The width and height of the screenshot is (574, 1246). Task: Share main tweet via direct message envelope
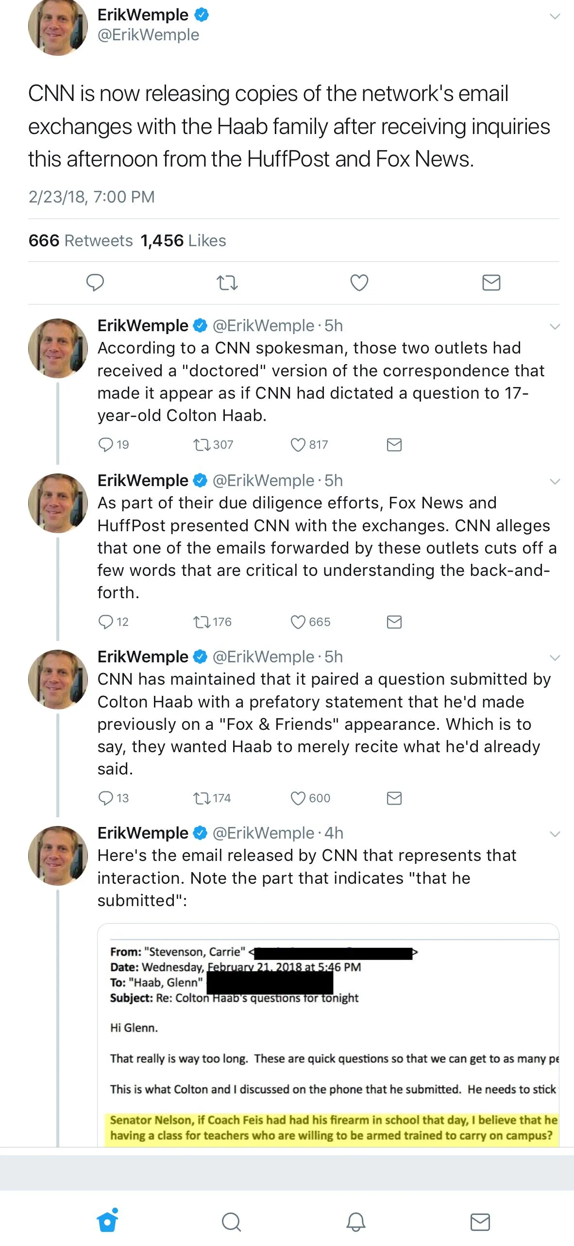tap(491, 282)
